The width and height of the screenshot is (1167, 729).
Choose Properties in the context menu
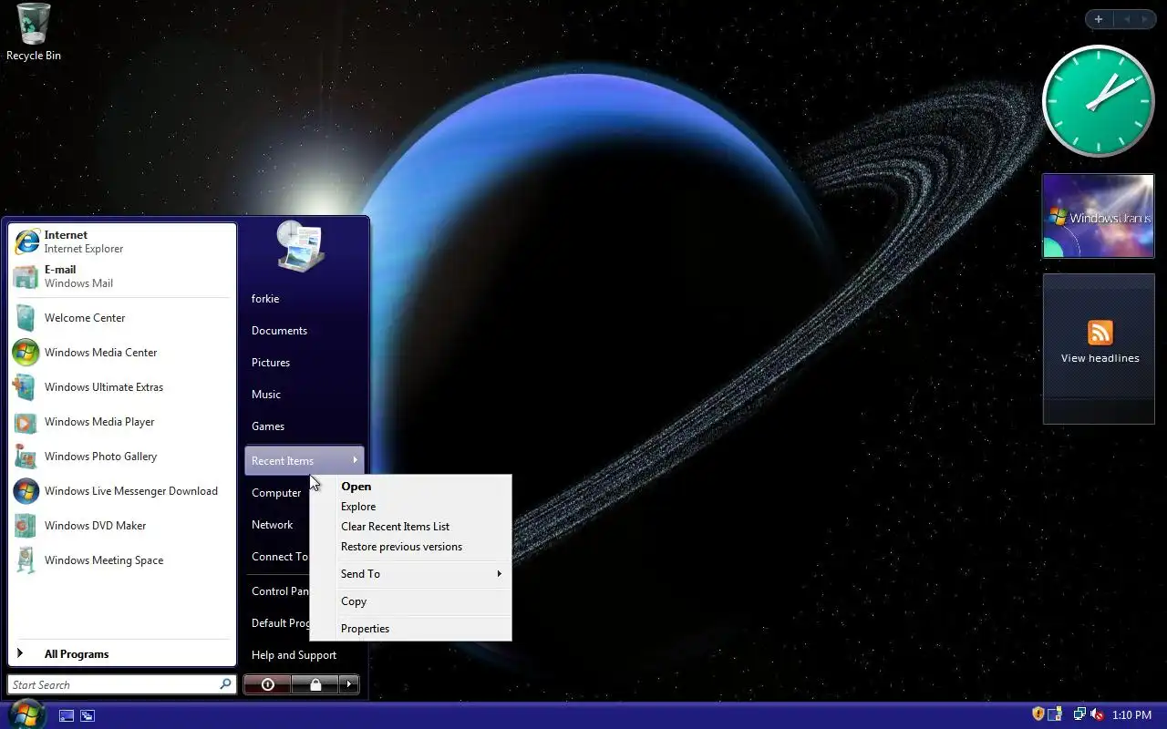point(410,629)
